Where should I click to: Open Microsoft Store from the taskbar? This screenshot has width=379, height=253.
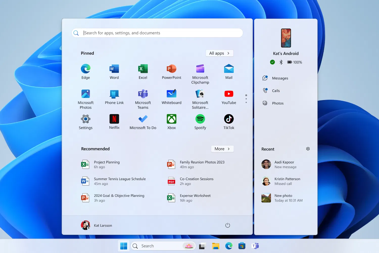pyautogui.click(x=242, y=246)
